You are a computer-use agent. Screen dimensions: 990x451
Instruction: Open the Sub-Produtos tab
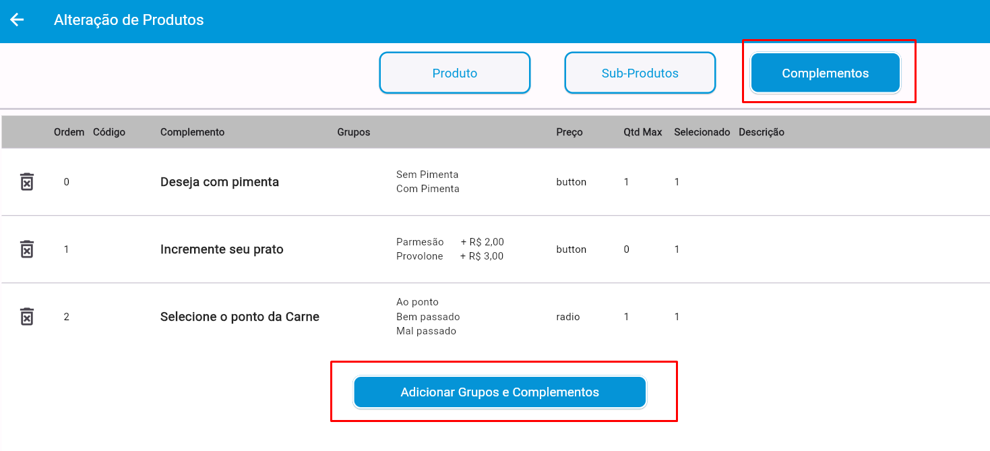click(640, 73)
